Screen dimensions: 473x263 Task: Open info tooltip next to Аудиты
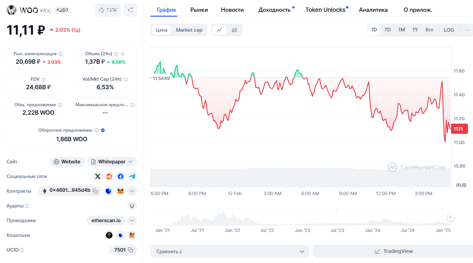27,206
